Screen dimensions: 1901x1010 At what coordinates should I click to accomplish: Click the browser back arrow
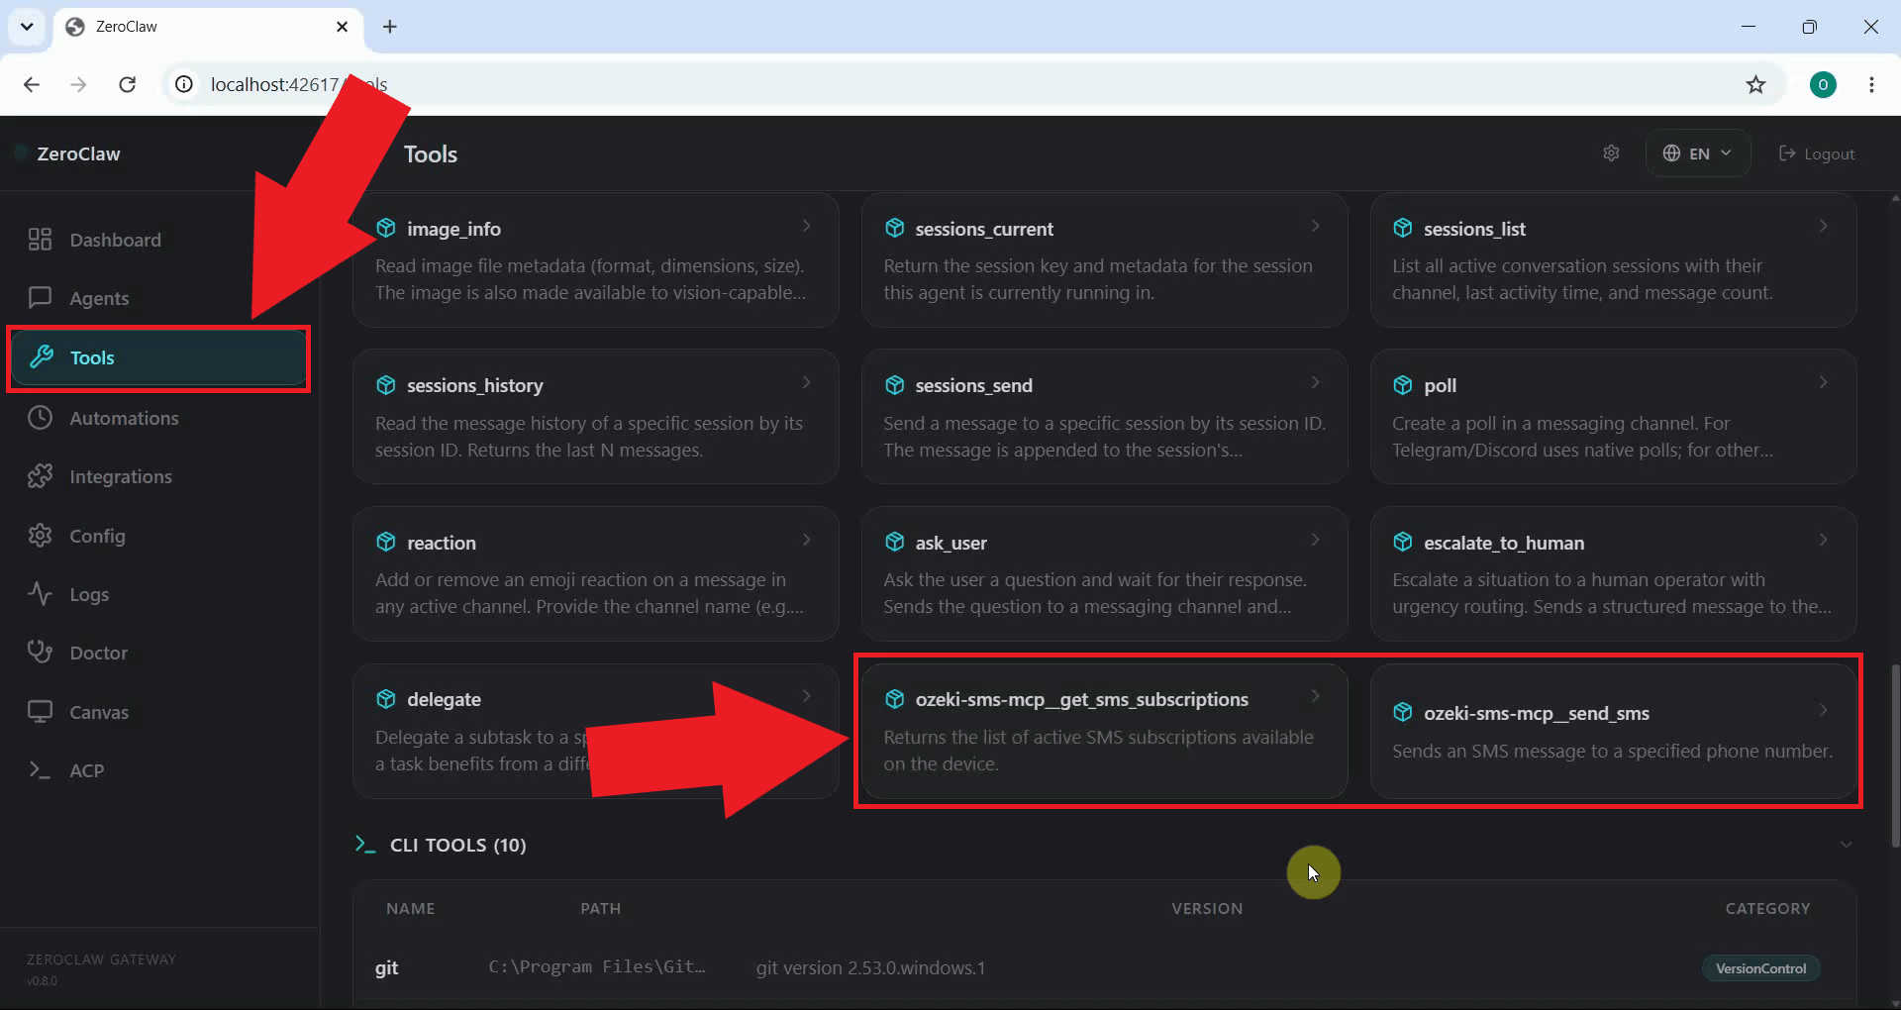point(32,84)
